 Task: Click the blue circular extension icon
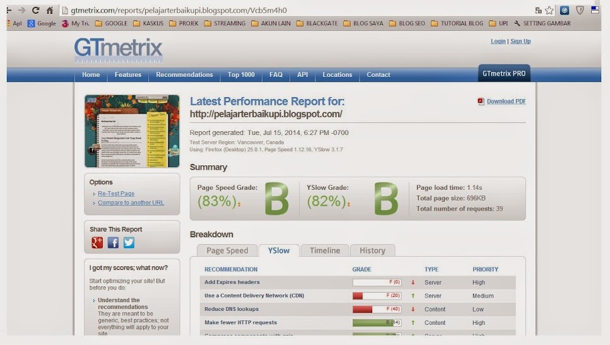tap(565, 10)
